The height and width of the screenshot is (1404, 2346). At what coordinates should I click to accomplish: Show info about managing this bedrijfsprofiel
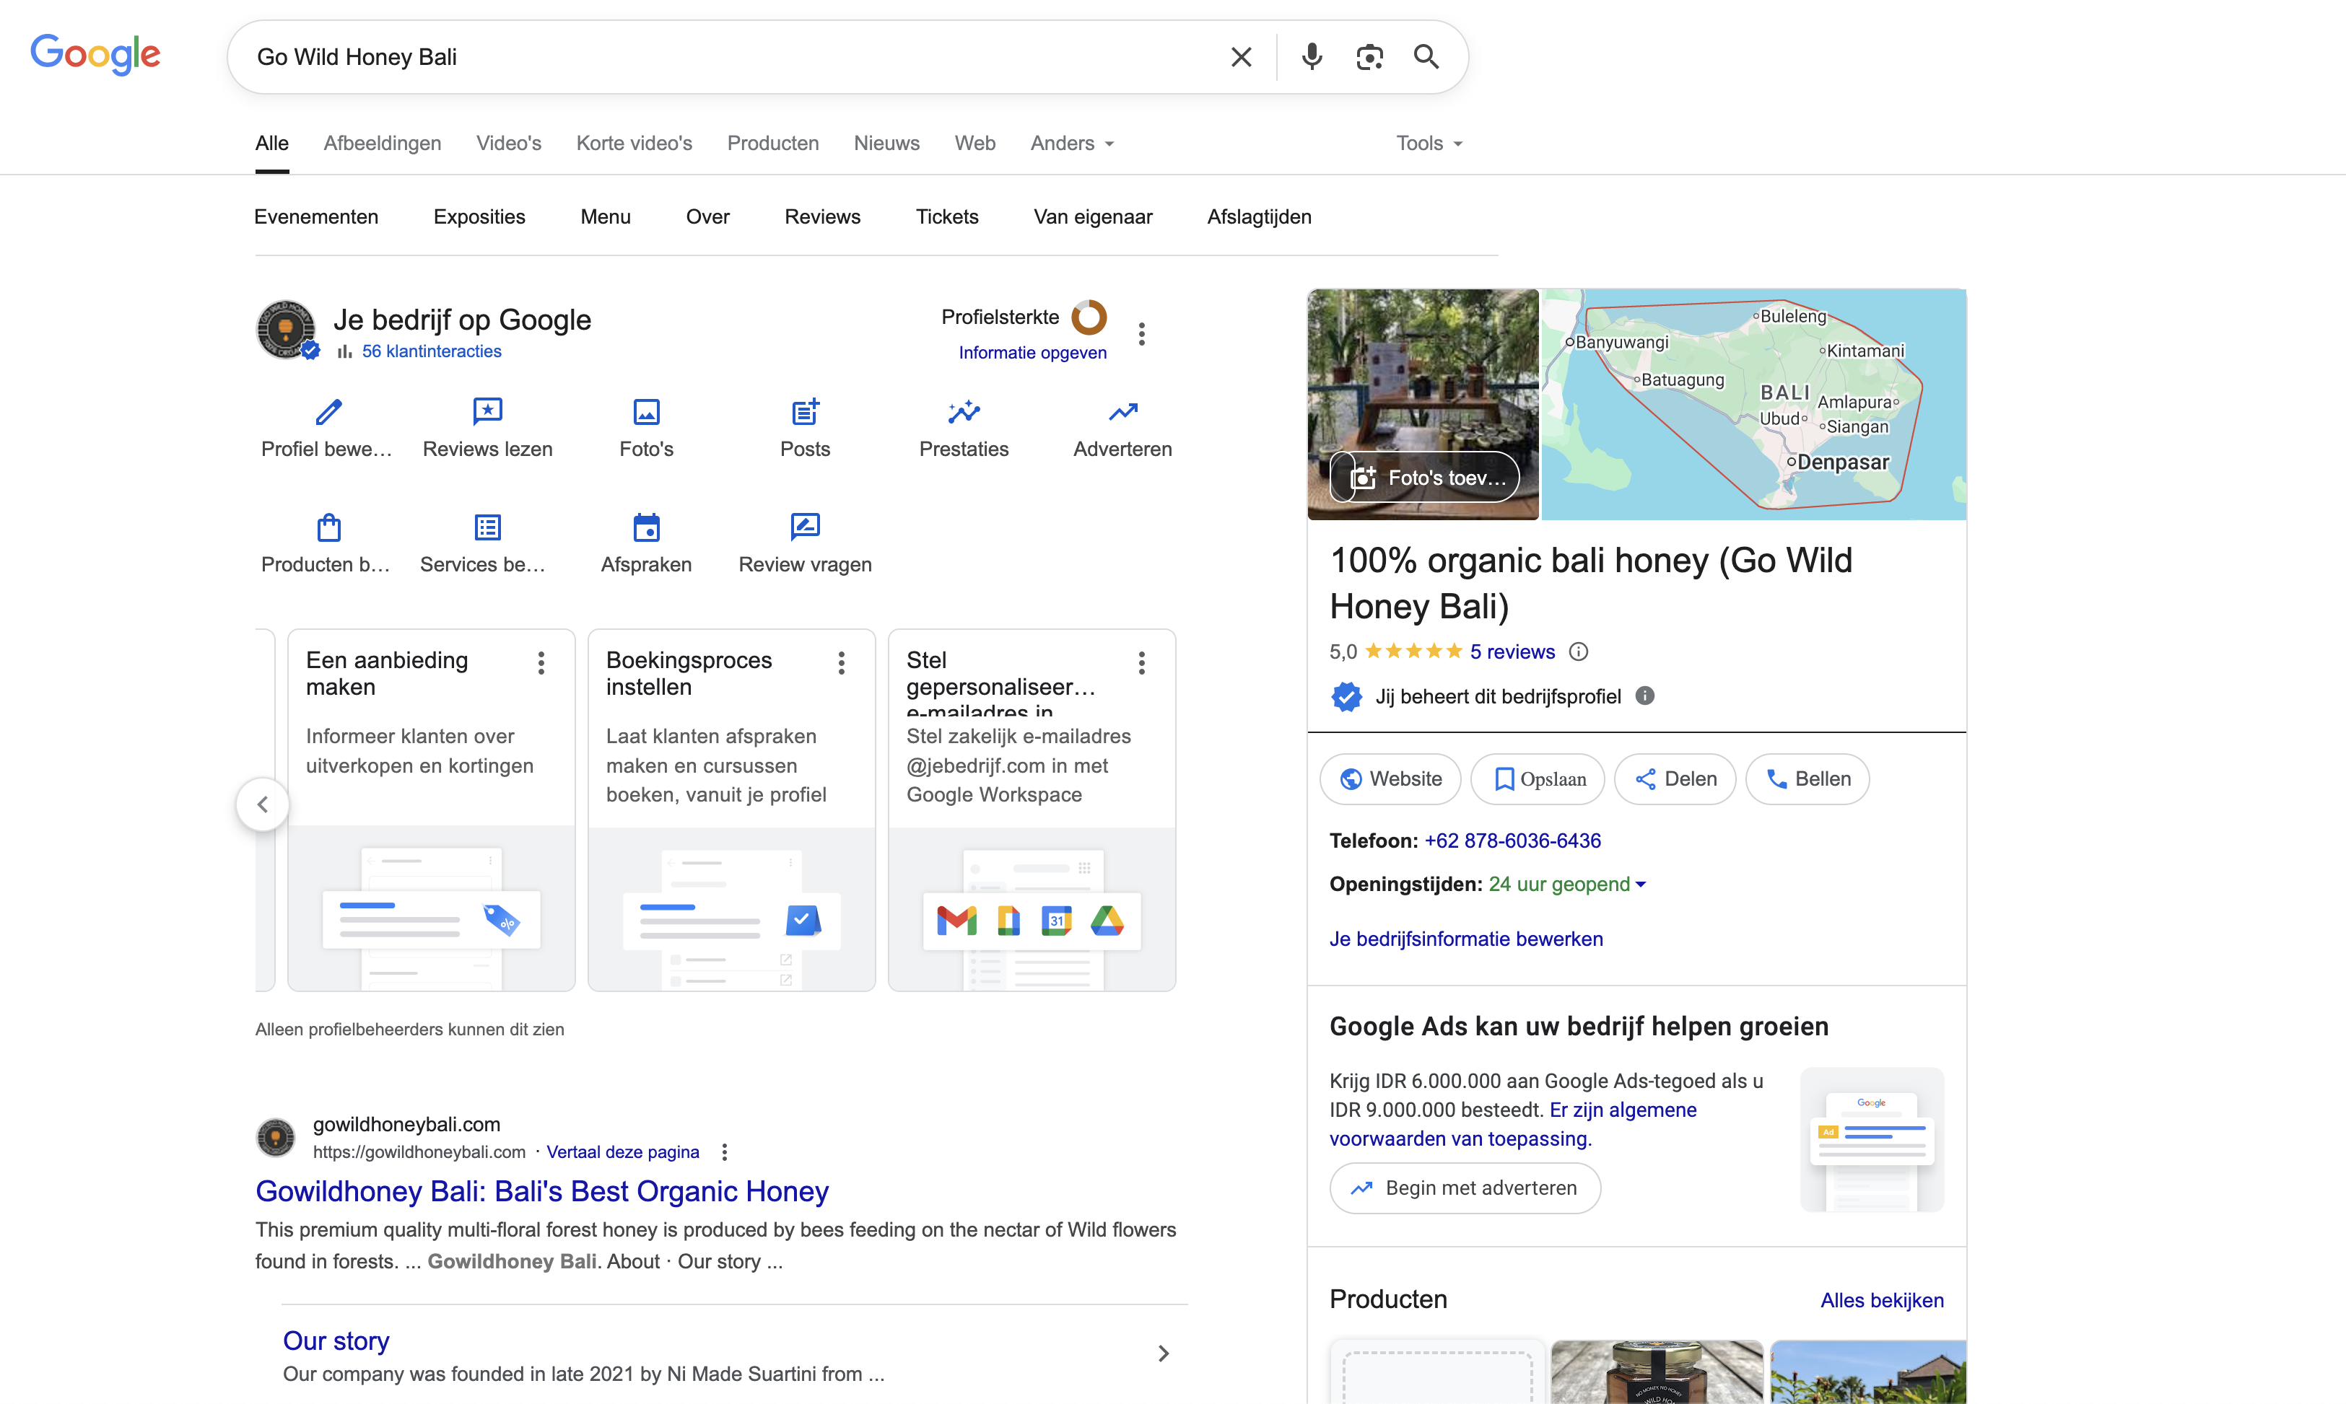click(x=1645, y=696)
